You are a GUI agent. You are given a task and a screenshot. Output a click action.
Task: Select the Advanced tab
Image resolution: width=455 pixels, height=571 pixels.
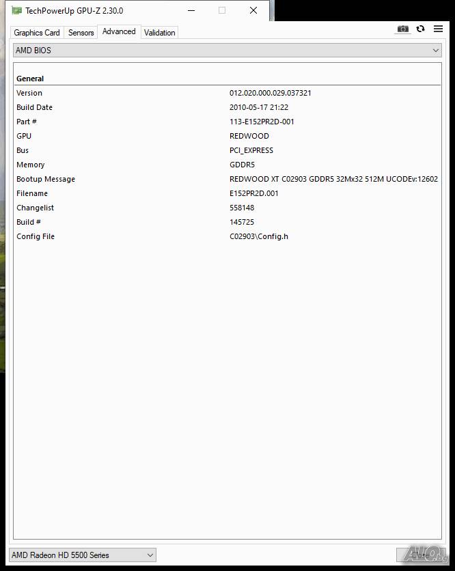coord(119,31)
